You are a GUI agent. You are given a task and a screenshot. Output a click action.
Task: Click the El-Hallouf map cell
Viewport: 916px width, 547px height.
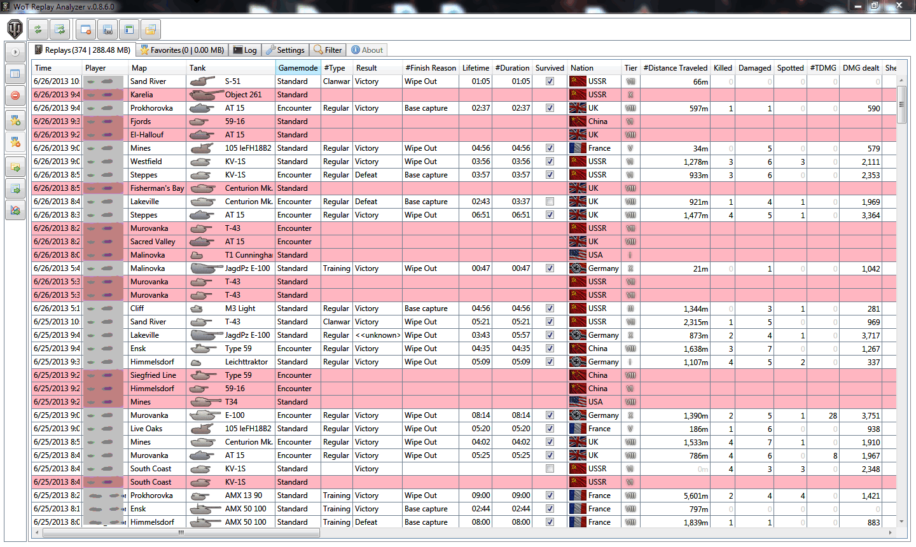(x=157, y=135)
